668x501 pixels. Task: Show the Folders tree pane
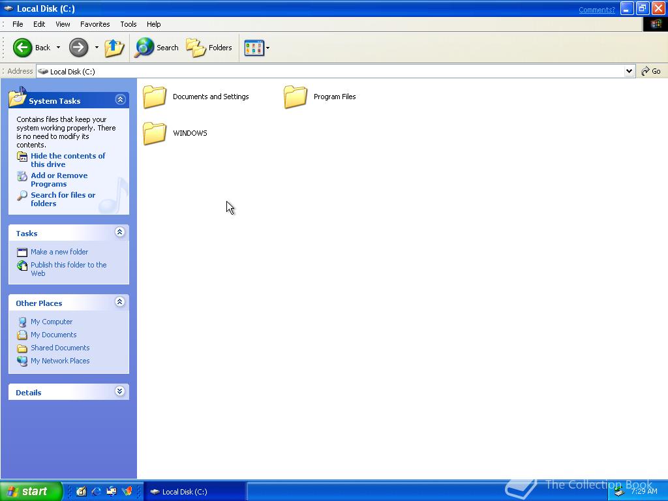209,47
